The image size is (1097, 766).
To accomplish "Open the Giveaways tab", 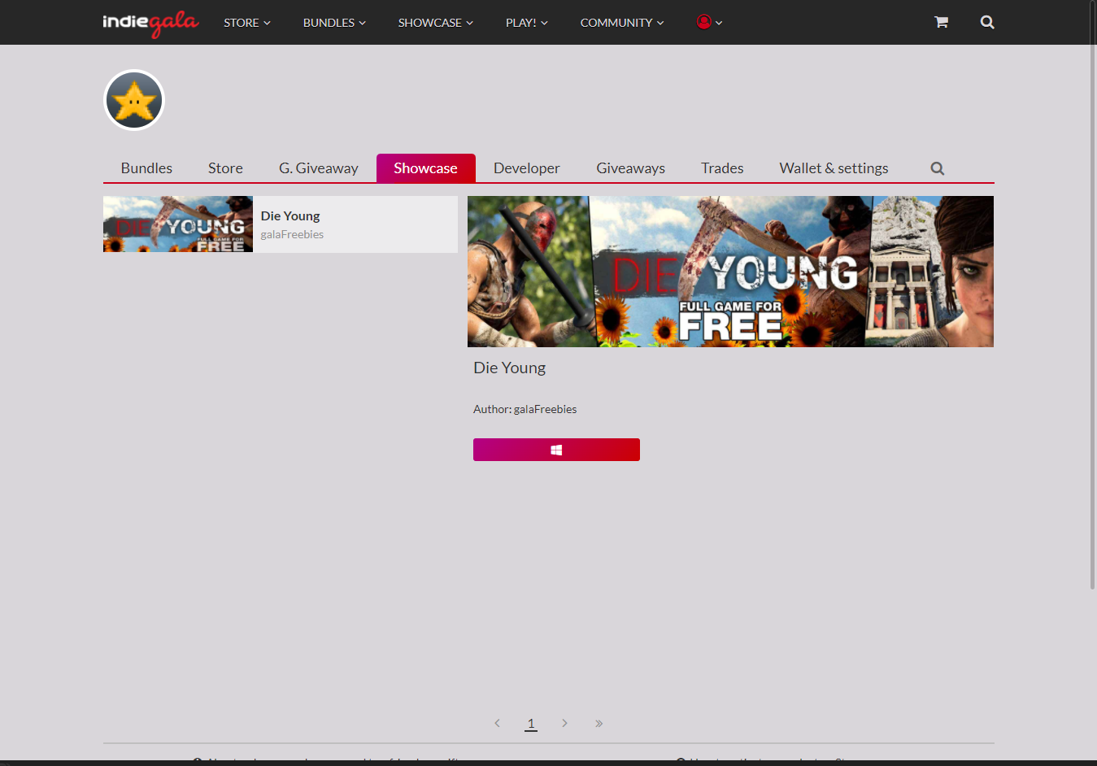I will click(630, 168).
